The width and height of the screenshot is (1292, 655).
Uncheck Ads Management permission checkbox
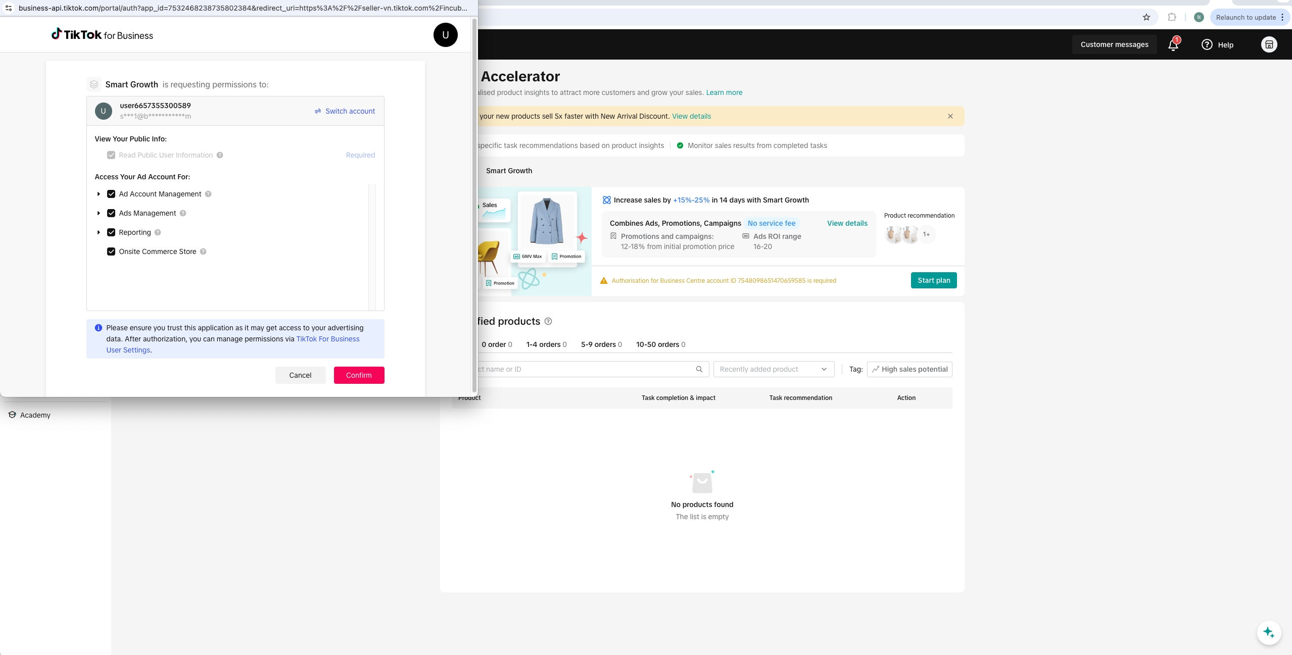[x=111, y=213]
